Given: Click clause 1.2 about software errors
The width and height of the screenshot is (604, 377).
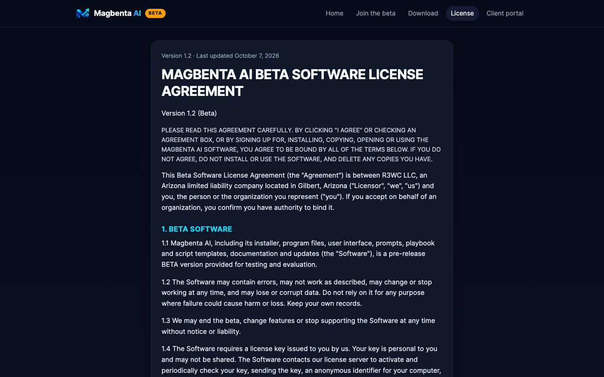Looking at the screenshot, I should point(297,293).
